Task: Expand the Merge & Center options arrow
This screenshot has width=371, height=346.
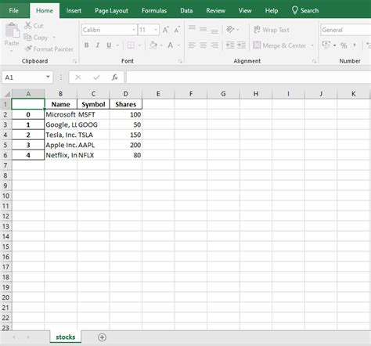Action: pyautogui.click(x=312, y=45)
